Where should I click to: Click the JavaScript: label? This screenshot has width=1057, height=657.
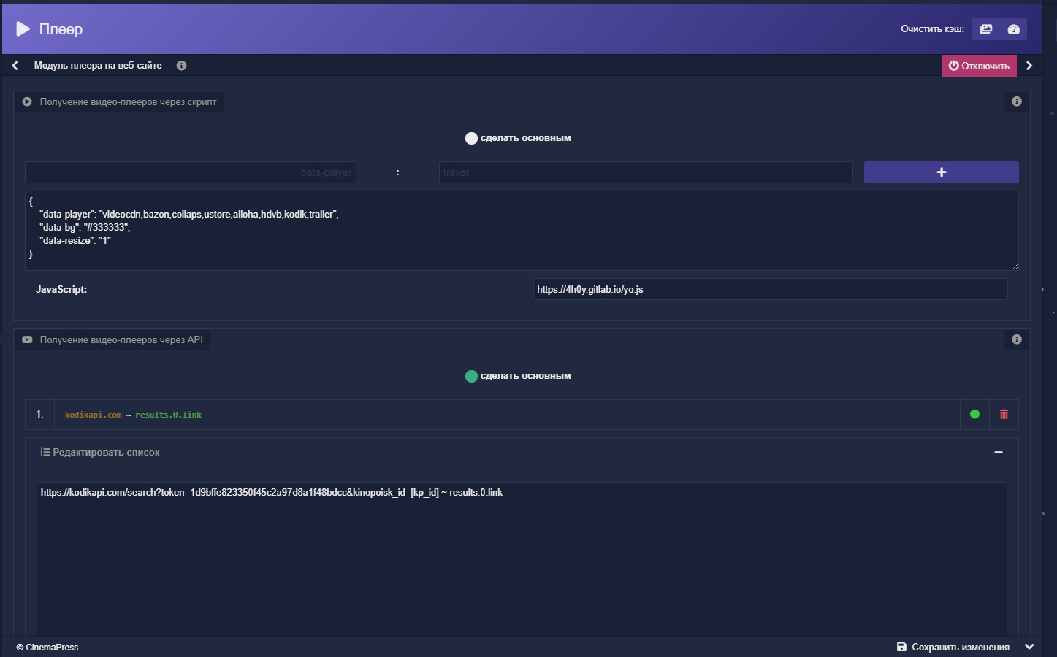coord(61,290)
